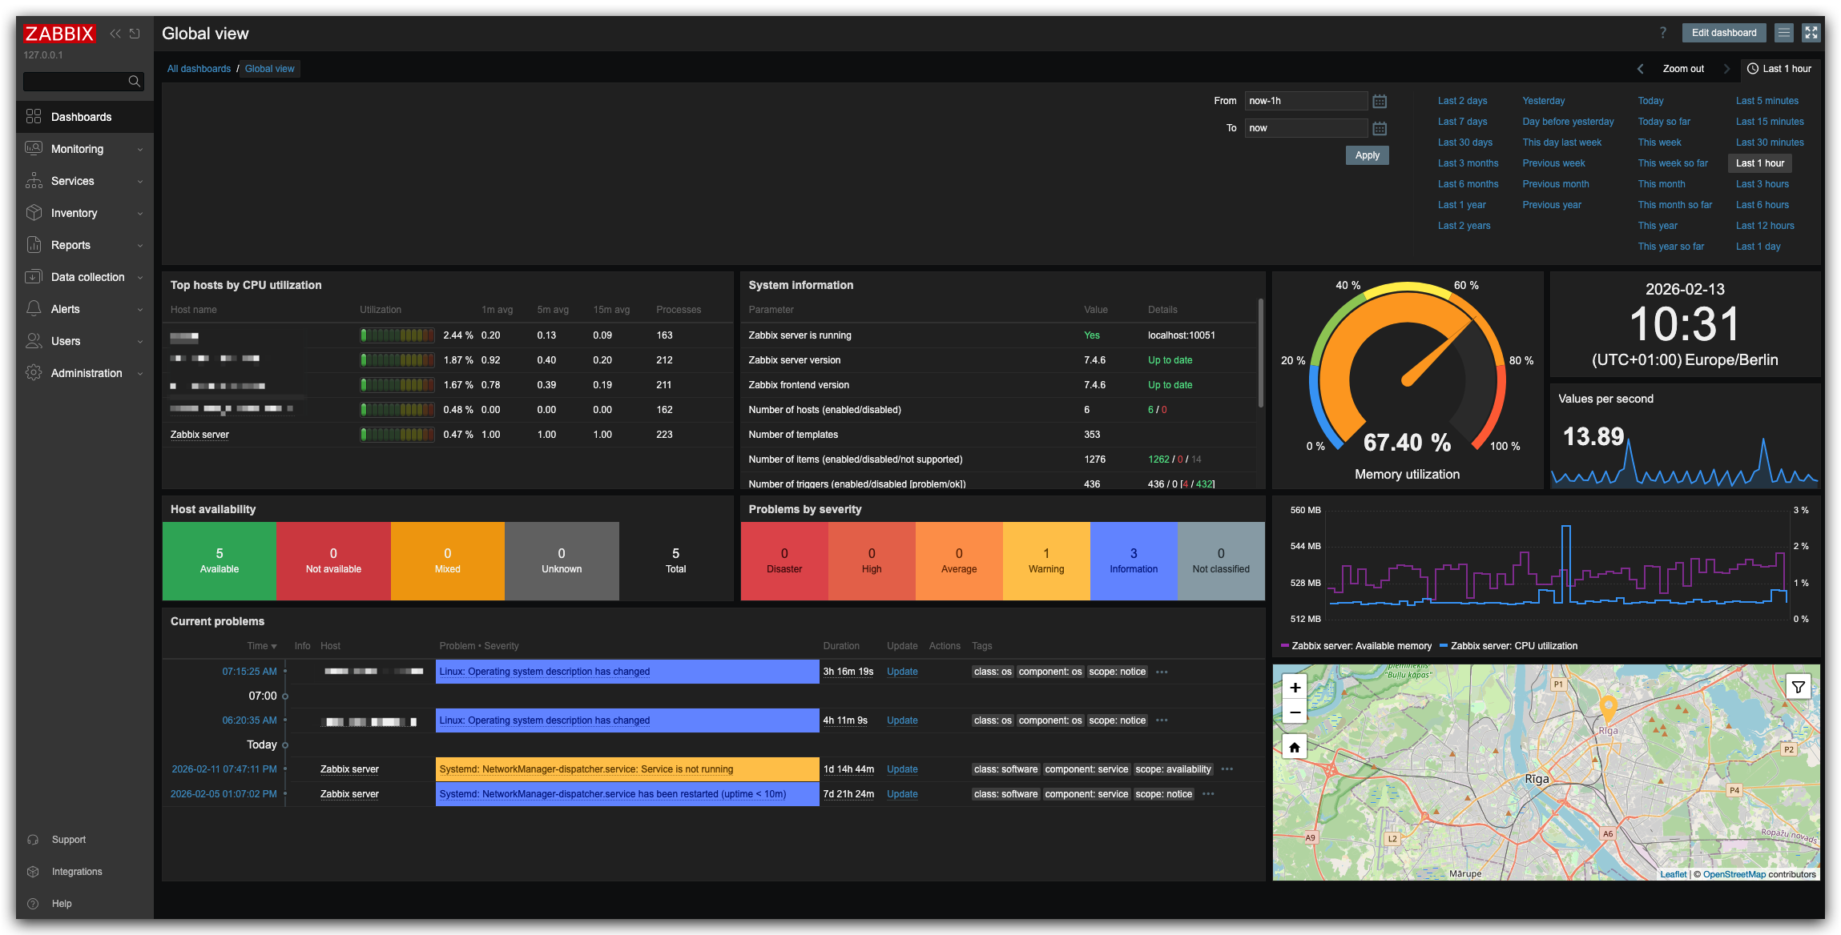Hide the sidebar using the hide icon
Image resolution: width=1841 pixels, height=935 pixels.
point(135,34)
